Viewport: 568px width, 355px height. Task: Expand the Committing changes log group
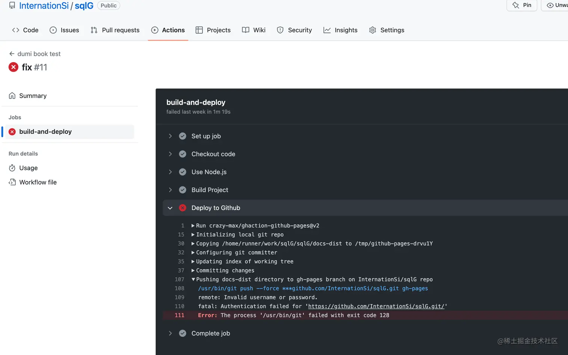(x=193, y=271)
